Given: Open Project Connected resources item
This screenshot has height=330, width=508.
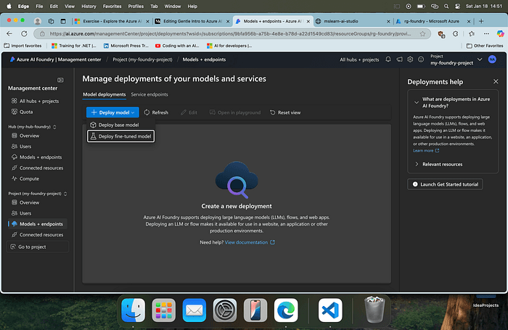Looking at the screenshot, I should [37, 234].
